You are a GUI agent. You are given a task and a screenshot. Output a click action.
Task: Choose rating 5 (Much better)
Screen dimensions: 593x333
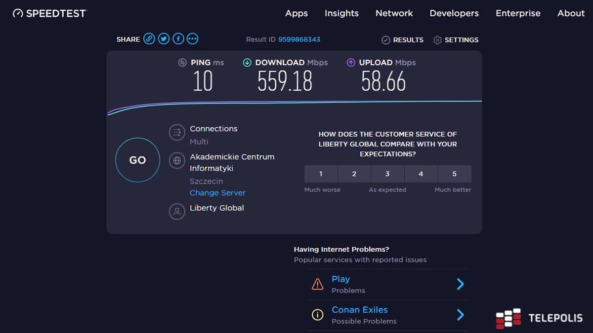(454, 174)
